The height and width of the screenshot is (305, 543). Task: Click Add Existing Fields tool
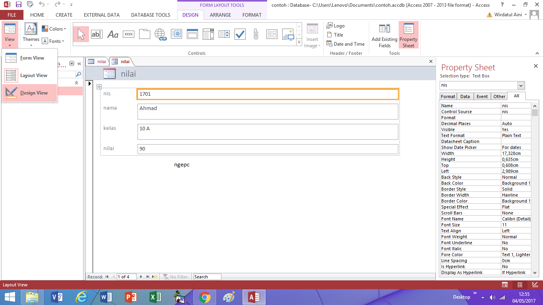click(384, 35)
